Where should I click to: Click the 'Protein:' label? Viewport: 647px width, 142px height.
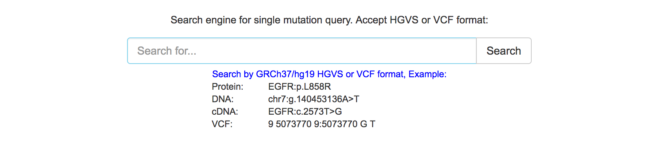tap(227, 87)
